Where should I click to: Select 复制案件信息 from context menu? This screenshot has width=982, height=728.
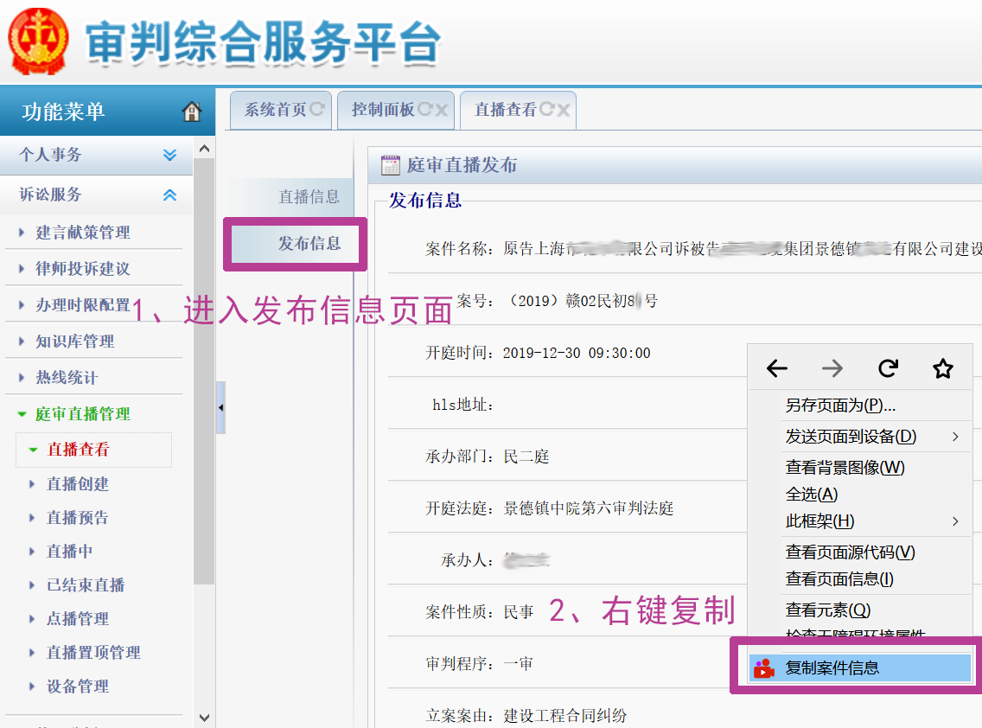click(x=832, y=667)
